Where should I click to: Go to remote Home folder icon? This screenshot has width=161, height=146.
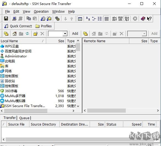pos(94,34)
